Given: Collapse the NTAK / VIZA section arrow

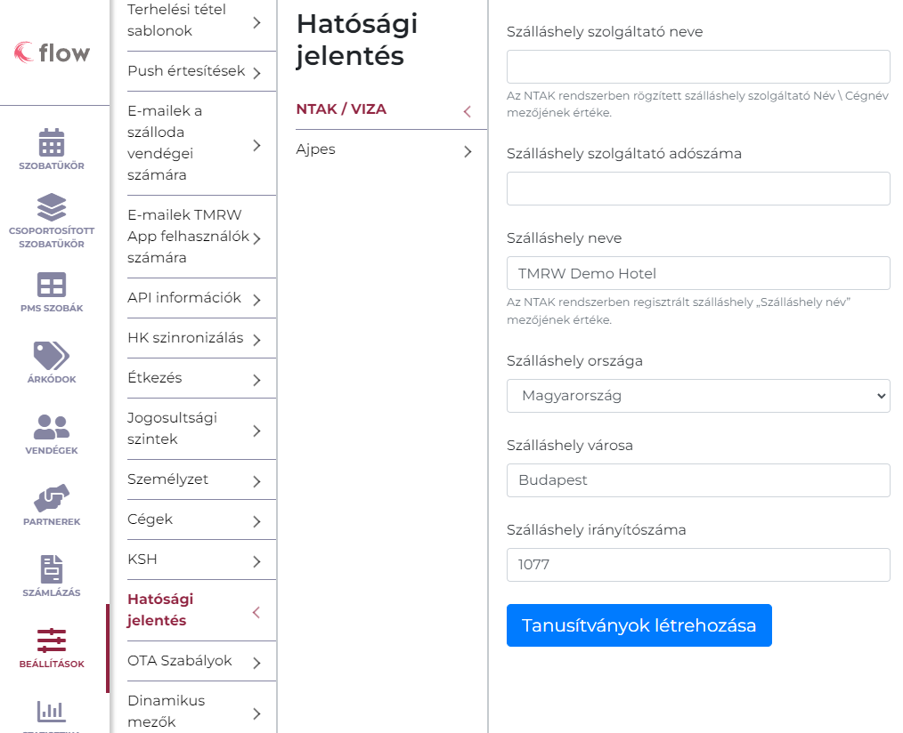Looking at the screenshot, I should coord(467,111).
